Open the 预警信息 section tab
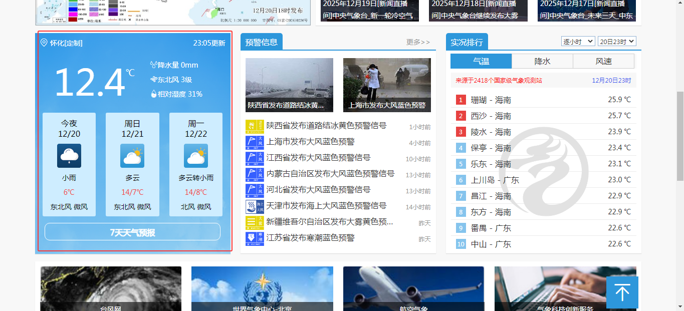684x311 pixels. click(262, 42)
